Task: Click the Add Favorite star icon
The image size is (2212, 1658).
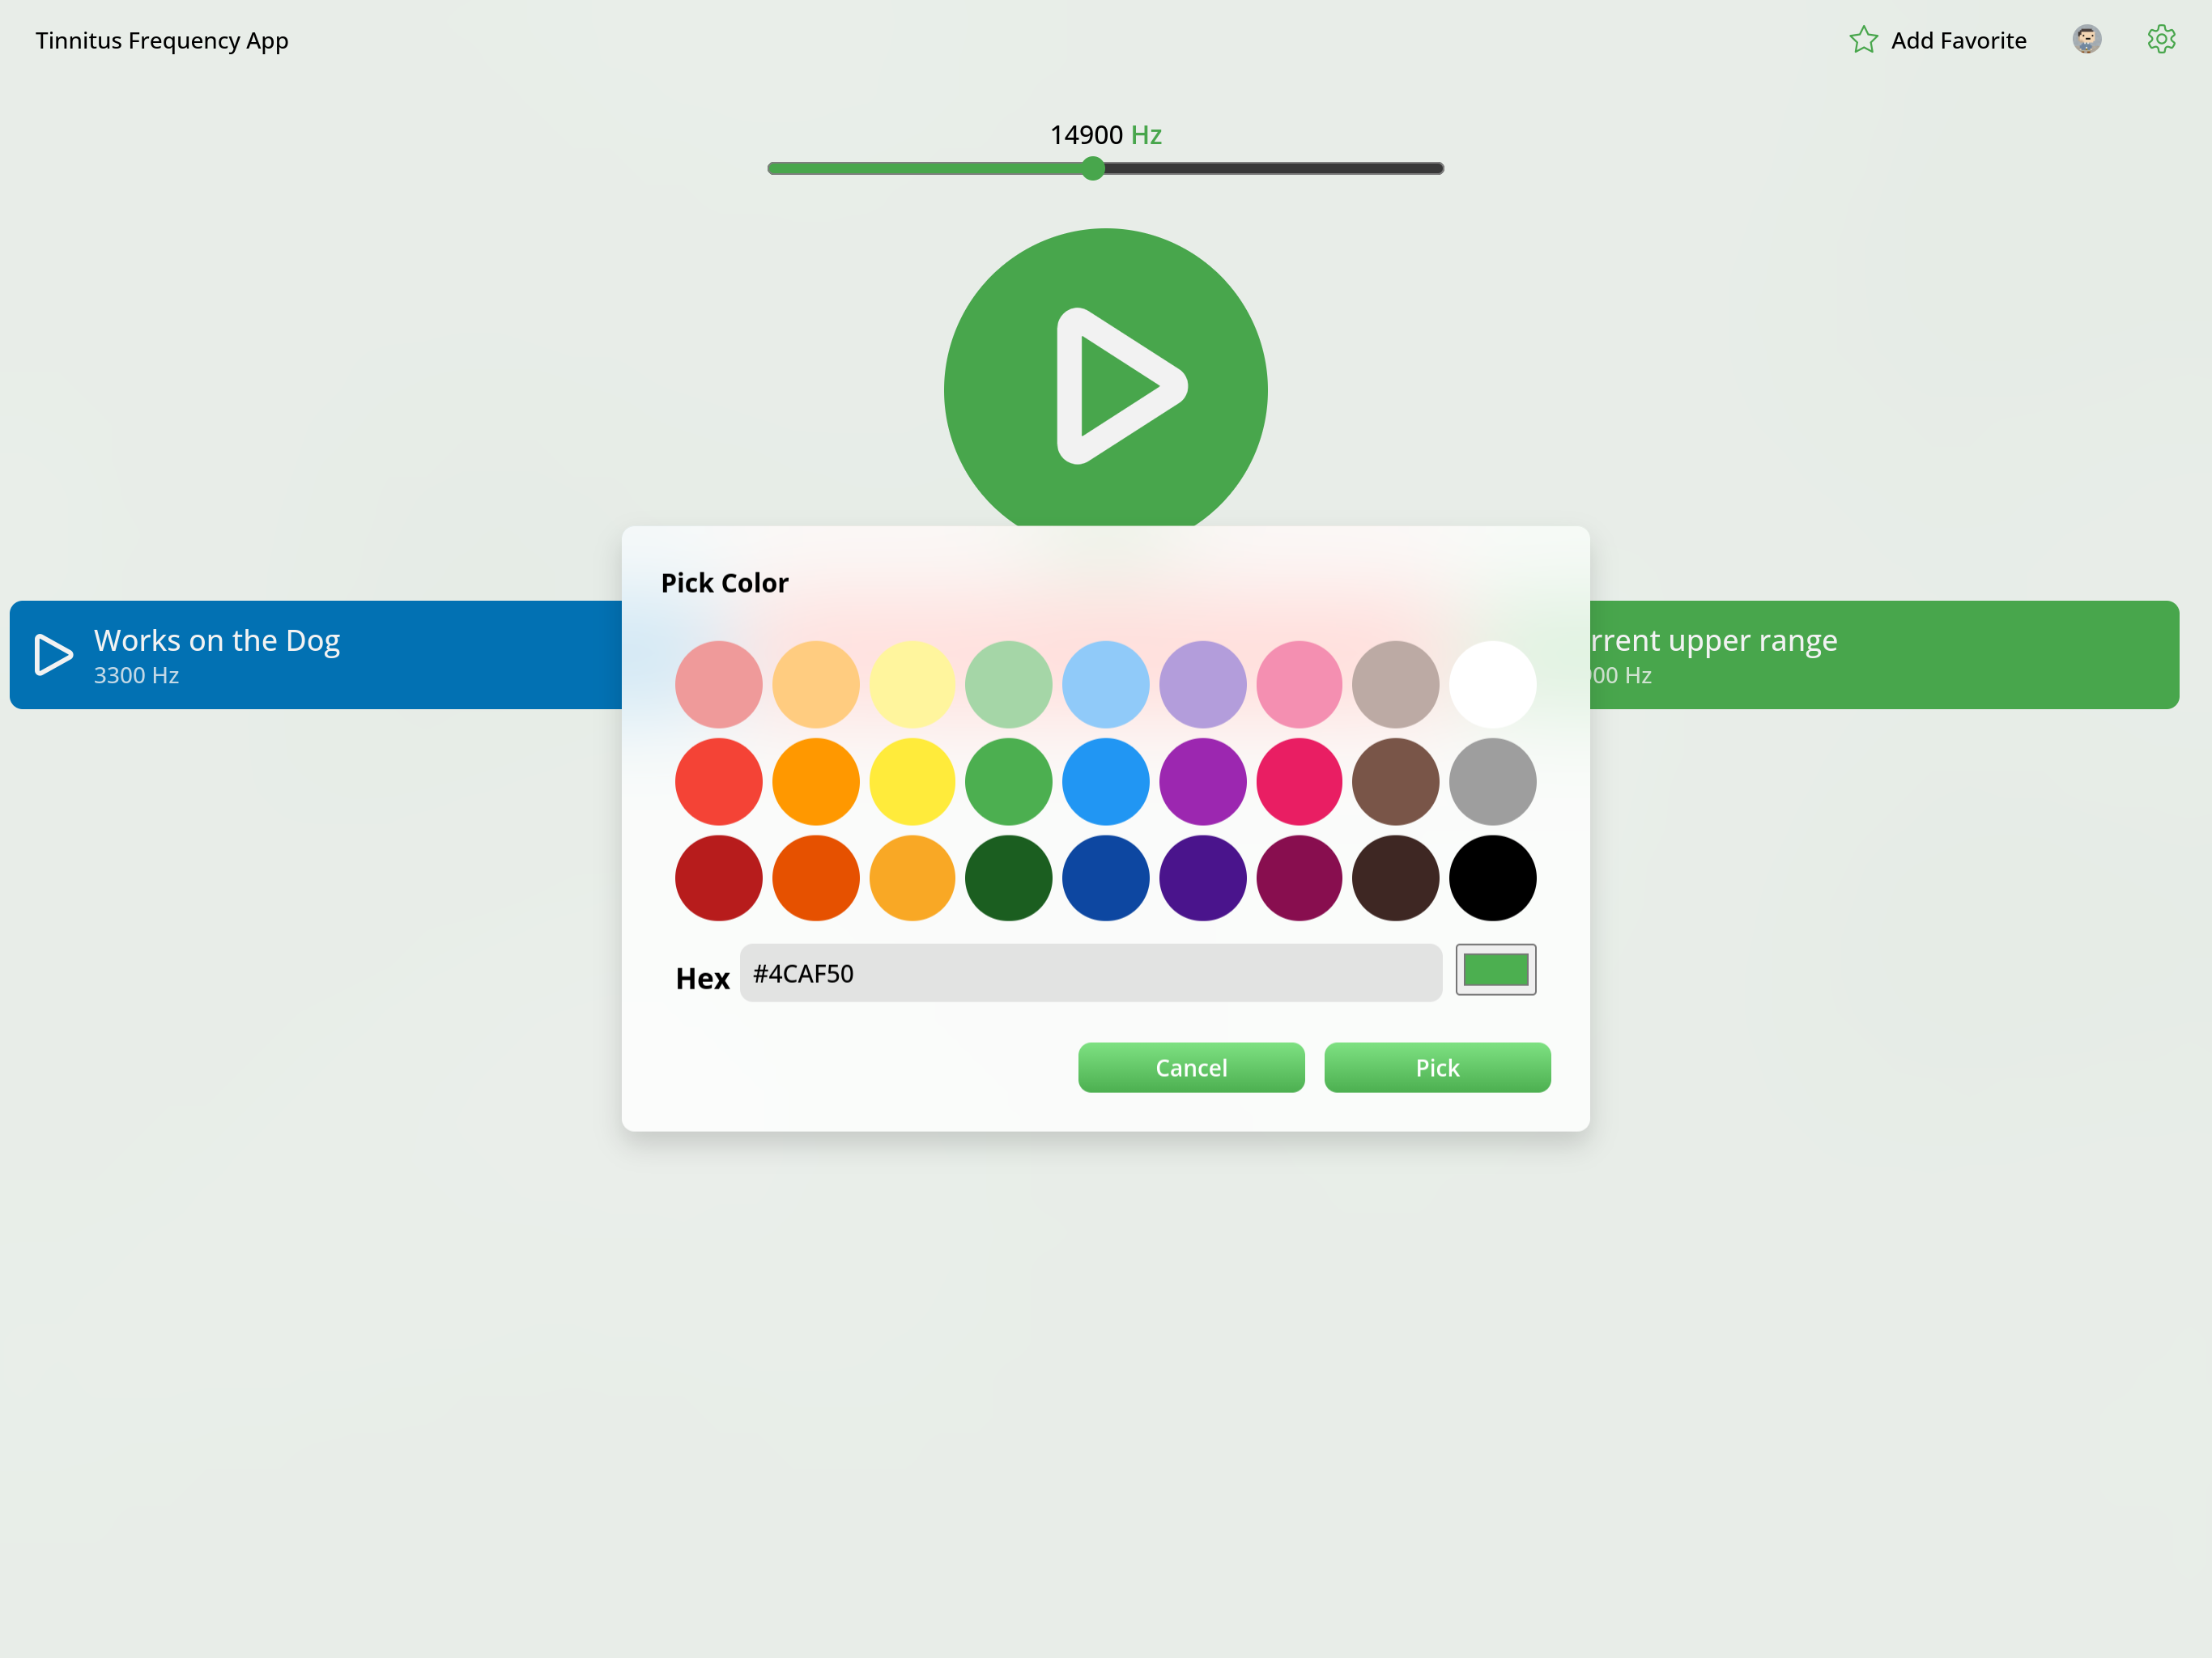Action: (x=1863, y=40)
